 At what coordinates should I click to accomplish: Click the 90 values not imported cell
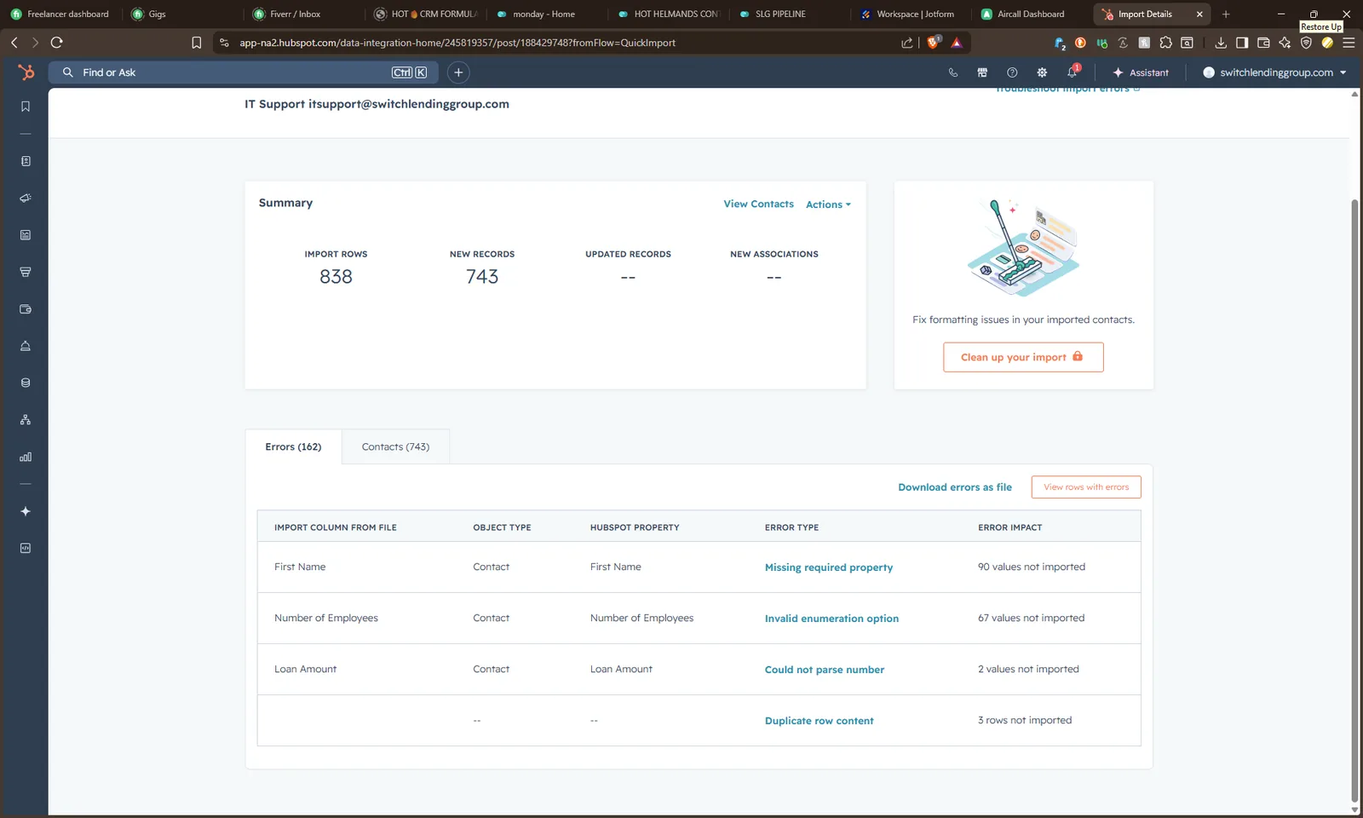pyautogui.click(x=1032, y=567)
